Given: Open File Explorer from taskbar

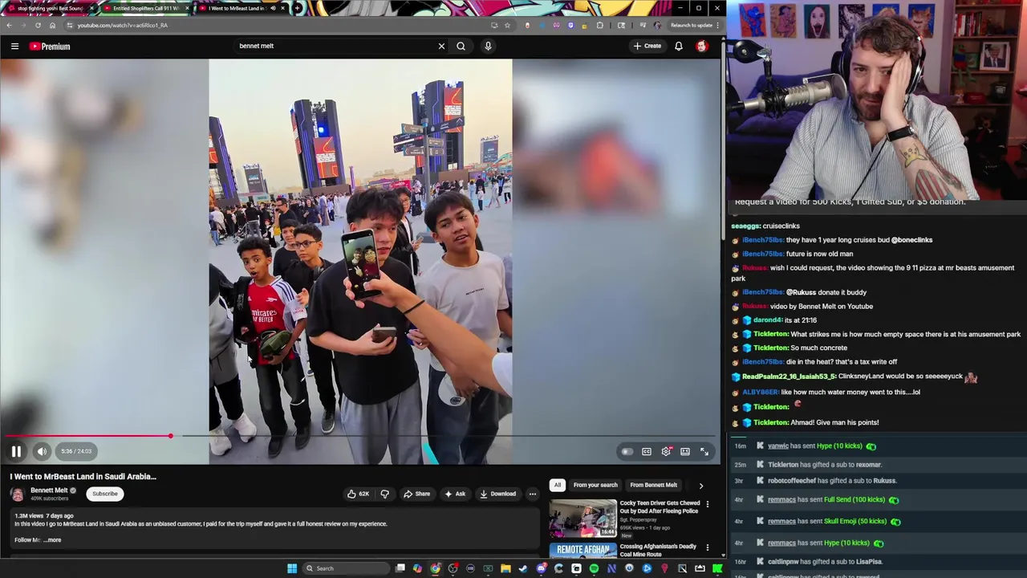Looking at the screenshot, I should click(505, 568).
